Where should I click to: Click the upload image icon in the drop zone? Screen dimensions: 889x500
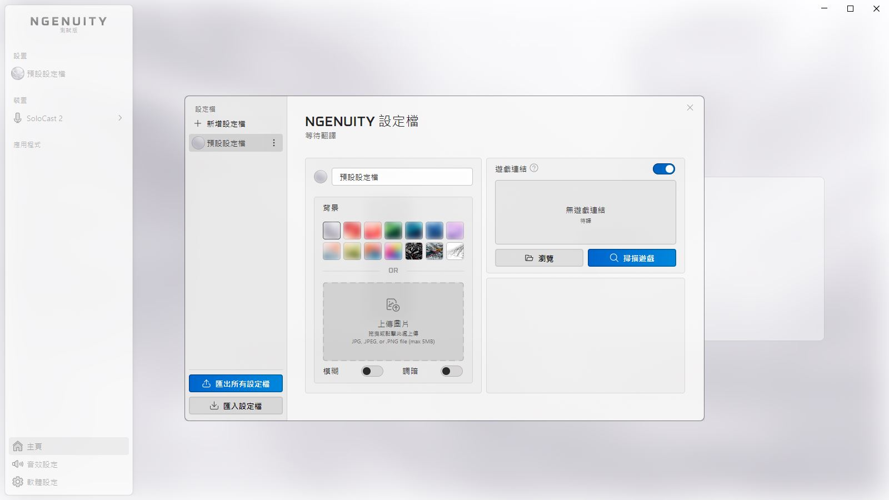click(393, 305)
